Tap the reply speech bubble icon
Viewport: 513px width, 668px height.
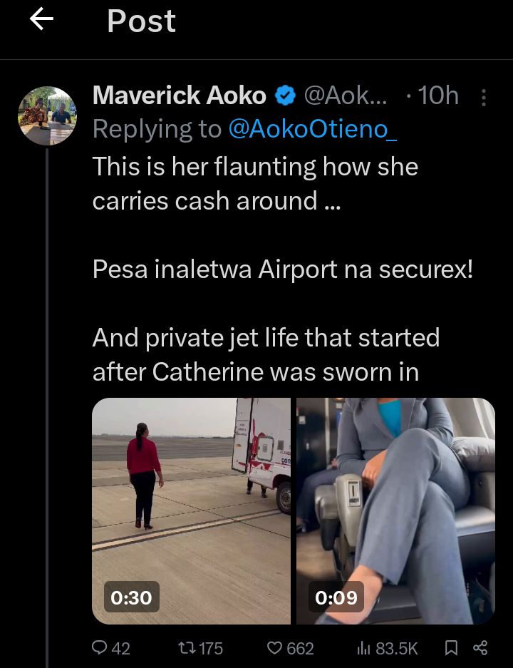[x=99, y=648]
